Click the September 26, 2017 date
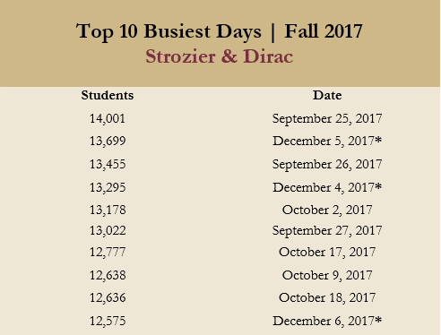Viewport: 441px width, 335px height. point(327,165)
